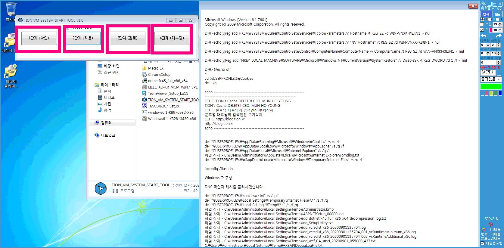This screenshot has width=504, height=248.
Task: Increase the 선 width value 10 spinner
Action: (500, 29)
